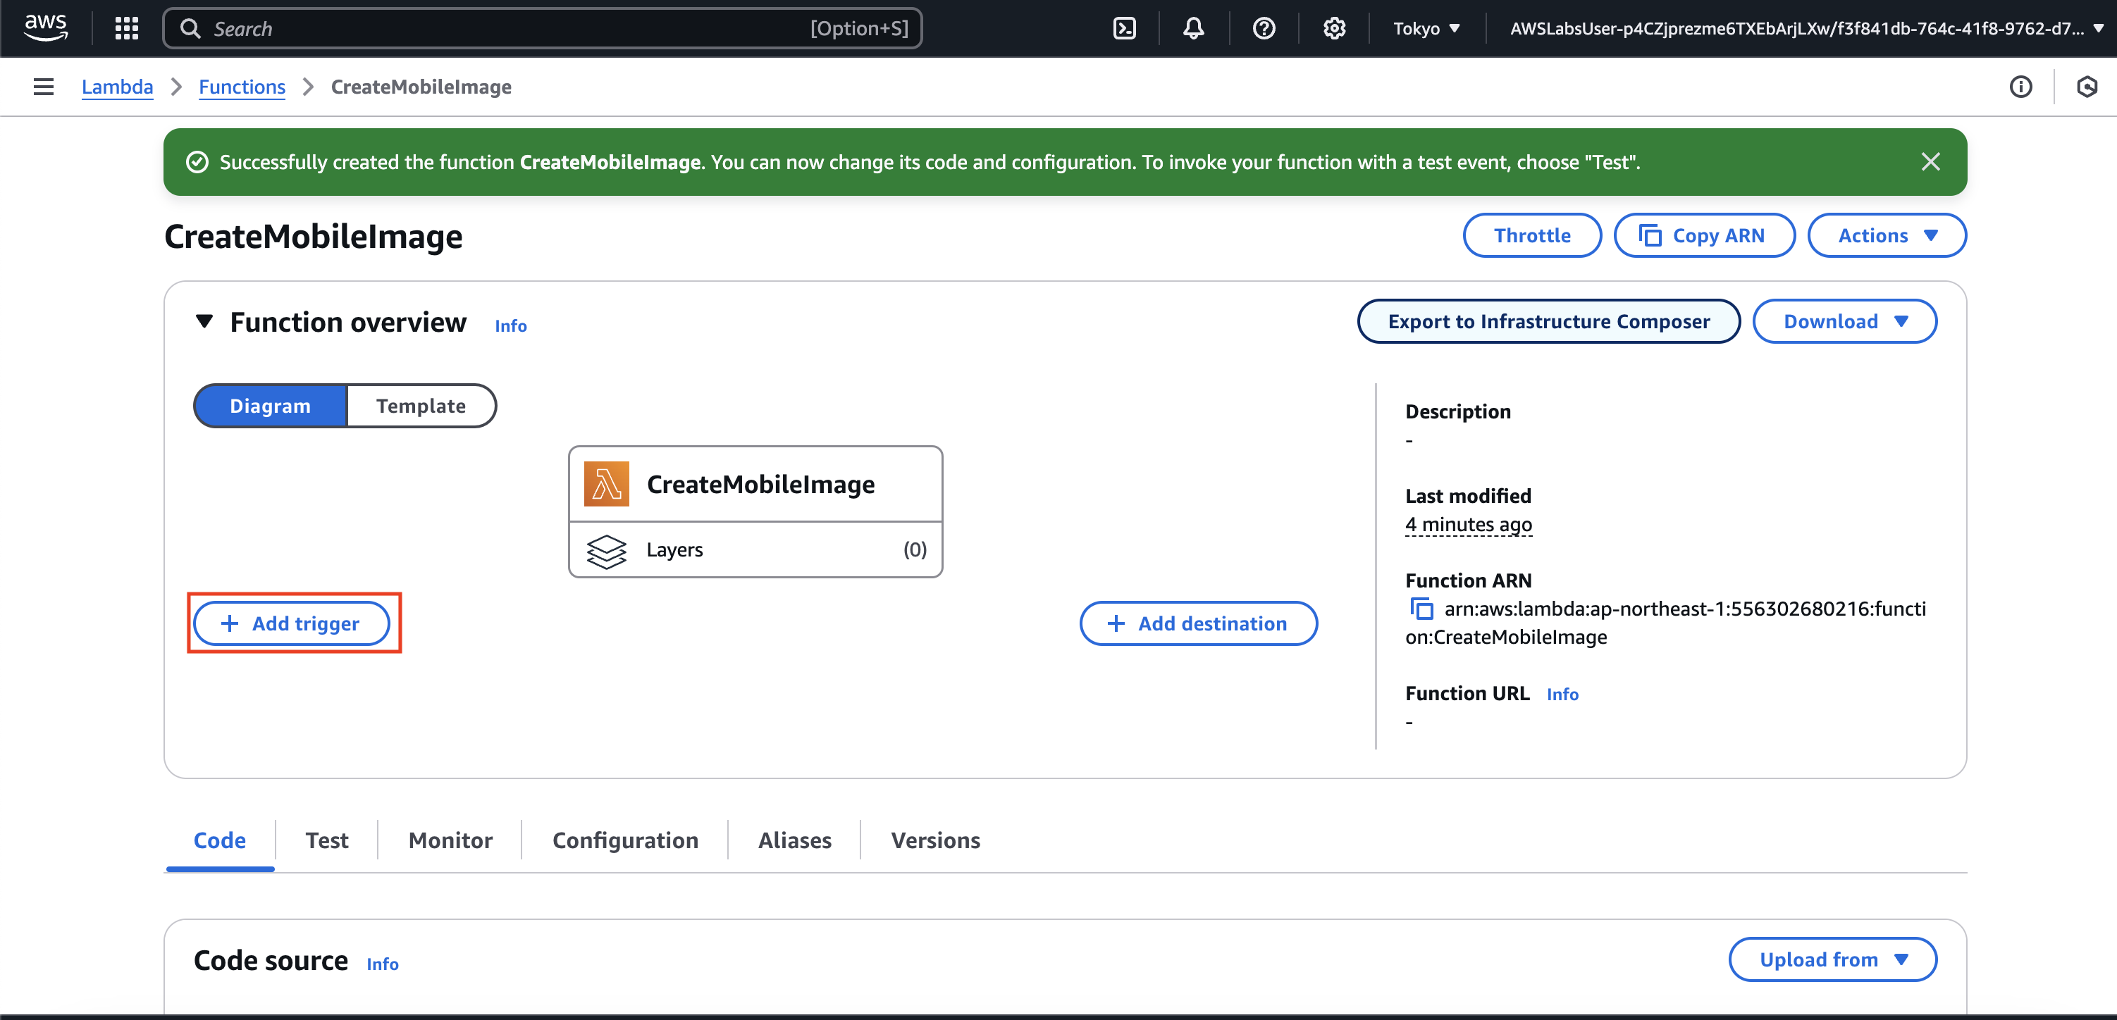This screenshot has width=2117, height=1020.
Task: Copy the Function ARN via copy icon
Action: [x=1421, y=609]
